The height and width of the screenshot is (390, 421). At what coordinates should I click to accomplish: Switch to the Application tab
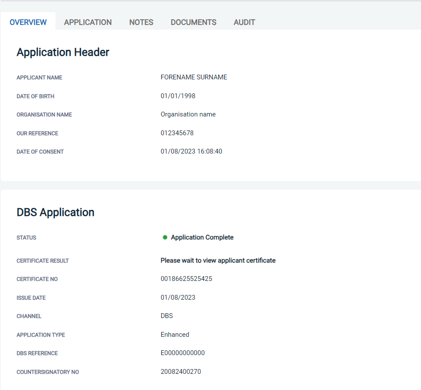click(88, 22)
